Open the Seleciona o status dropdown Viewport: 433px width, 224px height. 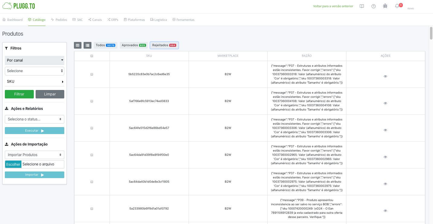pyautogui.click(x=34, y=119)
